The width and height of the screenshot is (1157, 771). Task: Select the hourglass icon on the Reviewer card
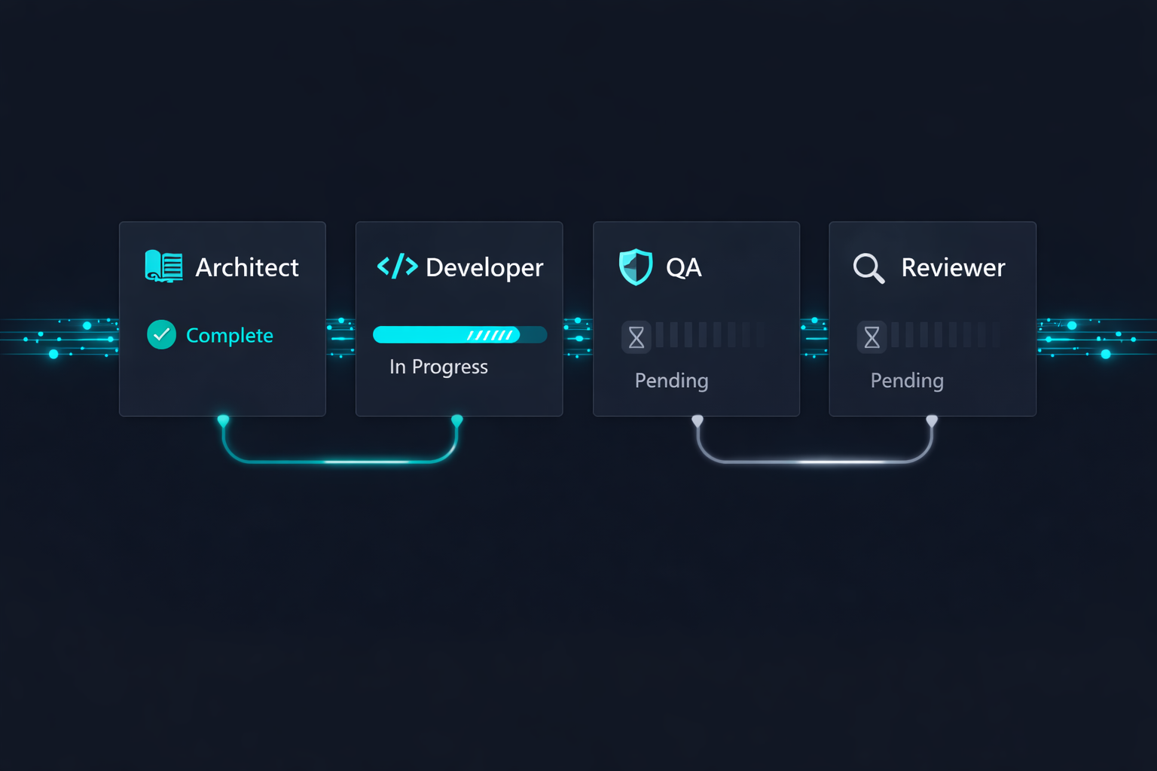pyautogui.click(x=872, y=337)
